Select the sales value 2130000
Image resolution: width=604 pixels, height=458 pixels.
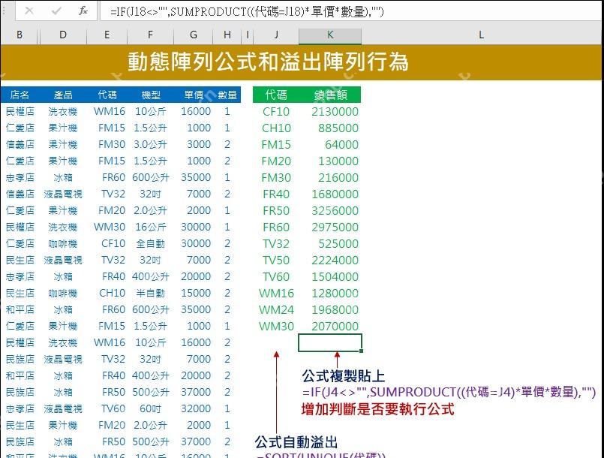[335, 112]
